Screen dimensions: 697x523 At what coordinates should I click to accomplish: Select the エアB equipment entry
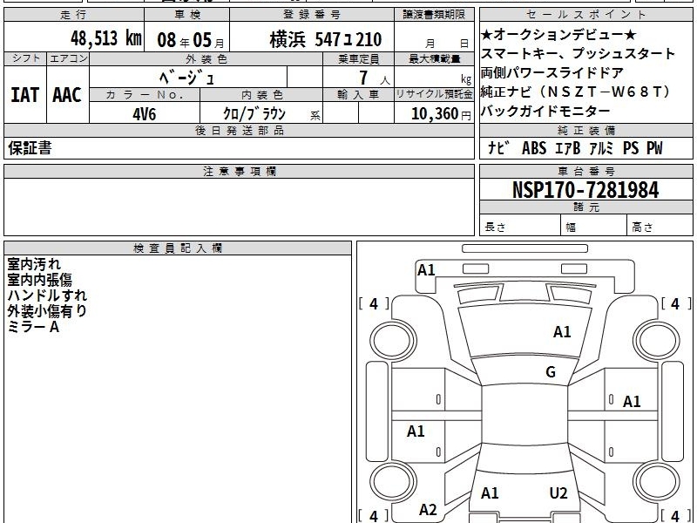[568, 147]
